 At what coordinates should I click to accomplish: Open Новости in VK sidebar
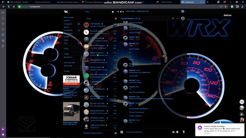point(67,20)
